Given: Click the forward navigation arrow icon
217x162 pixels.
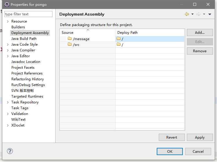Looking at the screenshot, I should 198,14.
